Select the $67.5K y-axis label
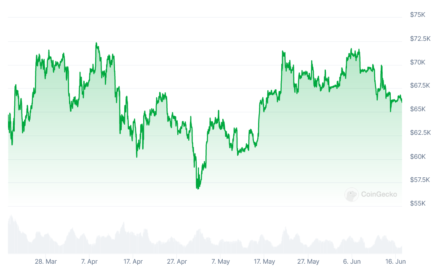440x270 pixels. click(420, 86)
